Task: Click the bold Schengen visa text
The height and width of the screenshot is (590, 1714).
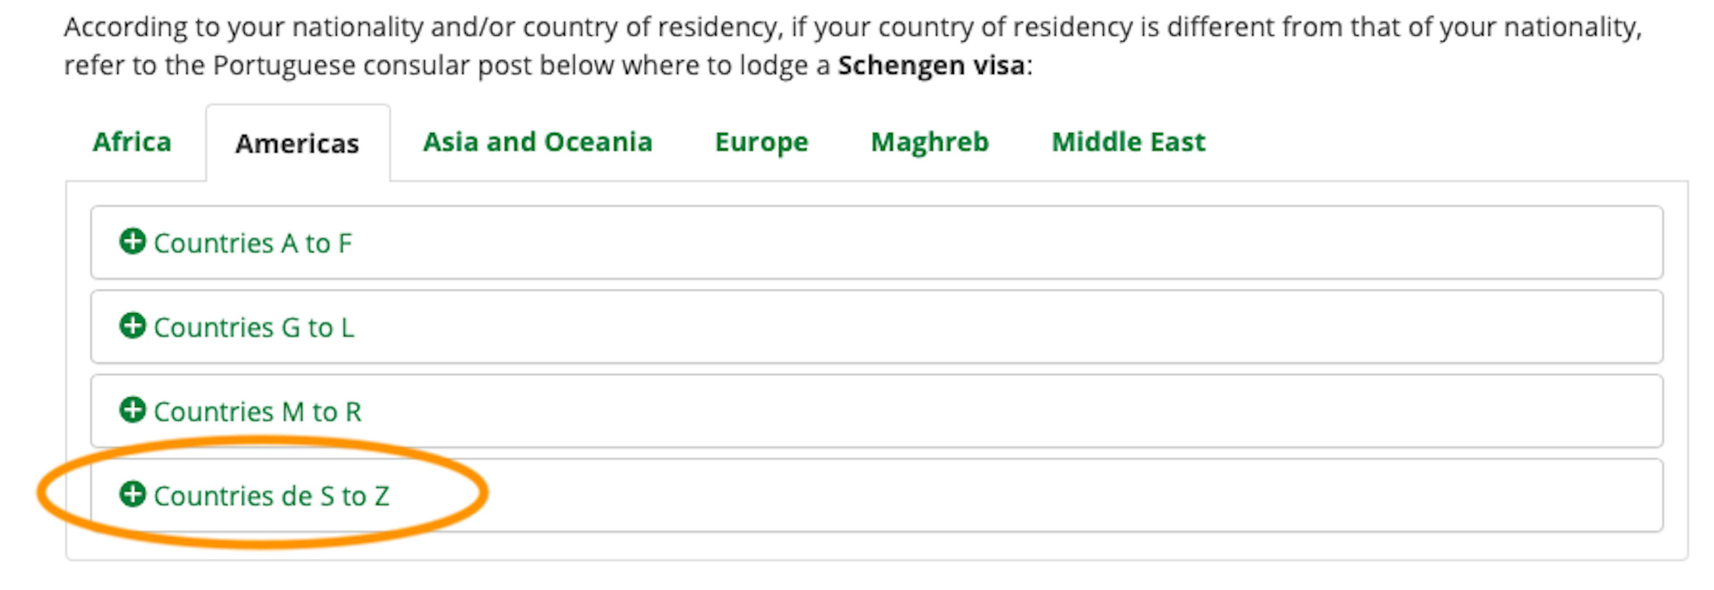Action: pyautogui.click(x=931, y=66)
